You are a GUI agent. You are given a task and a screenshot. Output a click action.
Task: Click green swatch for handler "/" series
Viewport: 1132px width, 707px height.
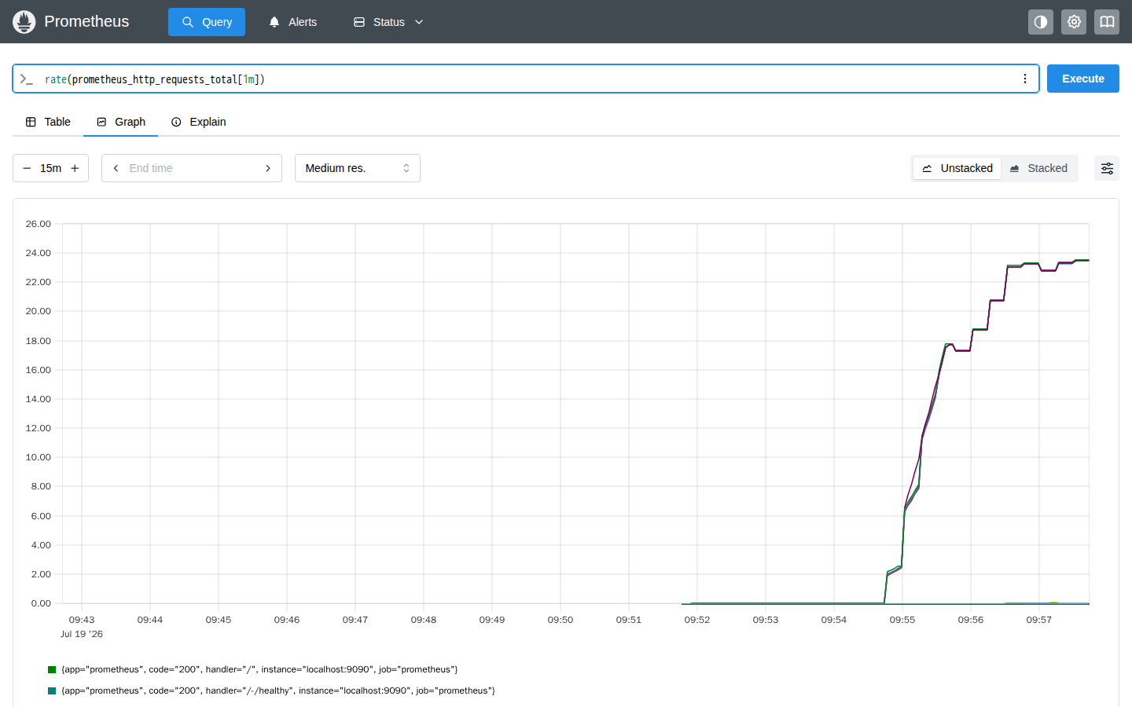click(52, 669)
